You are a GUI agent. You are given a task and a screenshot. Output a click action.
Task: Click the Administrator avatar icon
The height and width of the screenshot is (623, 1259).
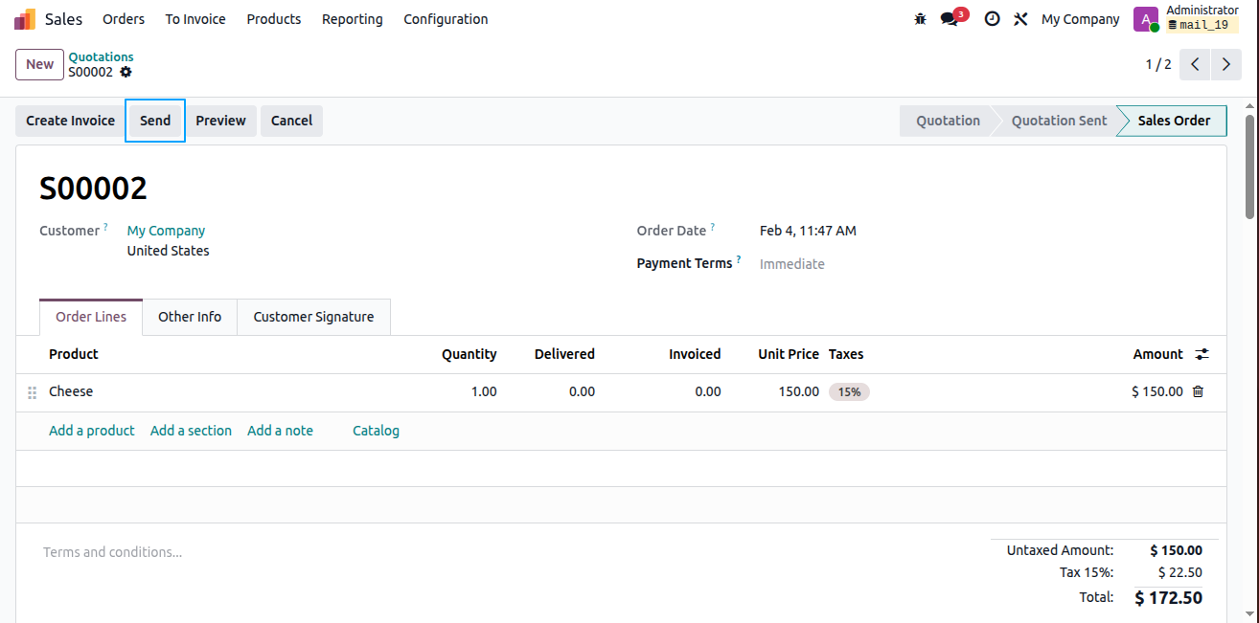tap(1146, 19)
